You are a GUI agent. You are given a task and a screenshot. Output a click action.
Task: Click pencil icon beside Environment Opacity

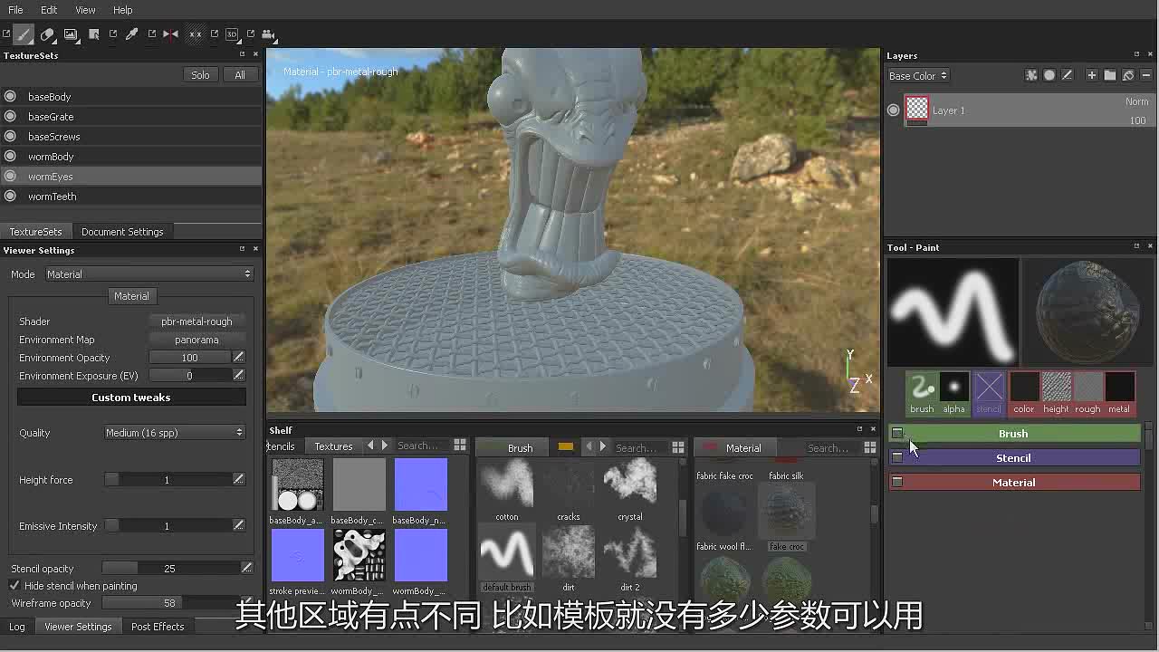point(239,358)
